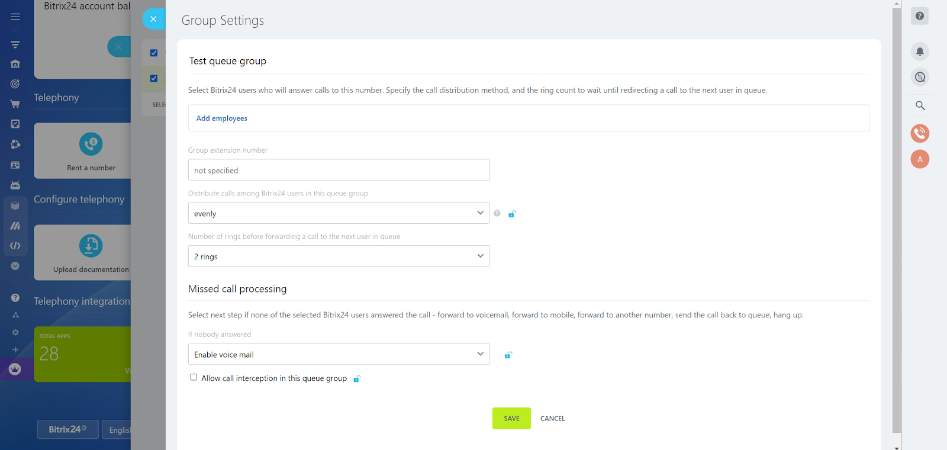
Task: Open the help question mark icon
Action: point(920,16)
